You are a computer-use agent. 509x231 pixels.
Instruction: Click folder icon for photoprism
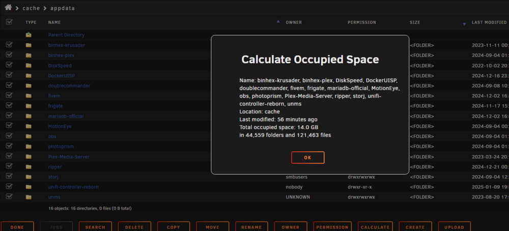(x=29, y=146)
